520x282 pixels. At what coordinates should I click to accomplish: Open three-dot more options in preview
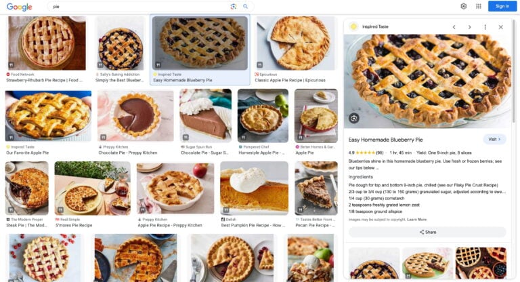485,27
